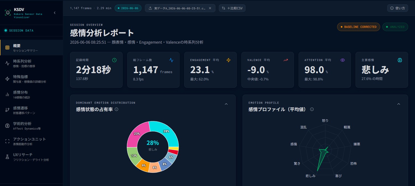Open the UXリサーチ flask icon
415x186 pixels.
[x=7, y=157]
